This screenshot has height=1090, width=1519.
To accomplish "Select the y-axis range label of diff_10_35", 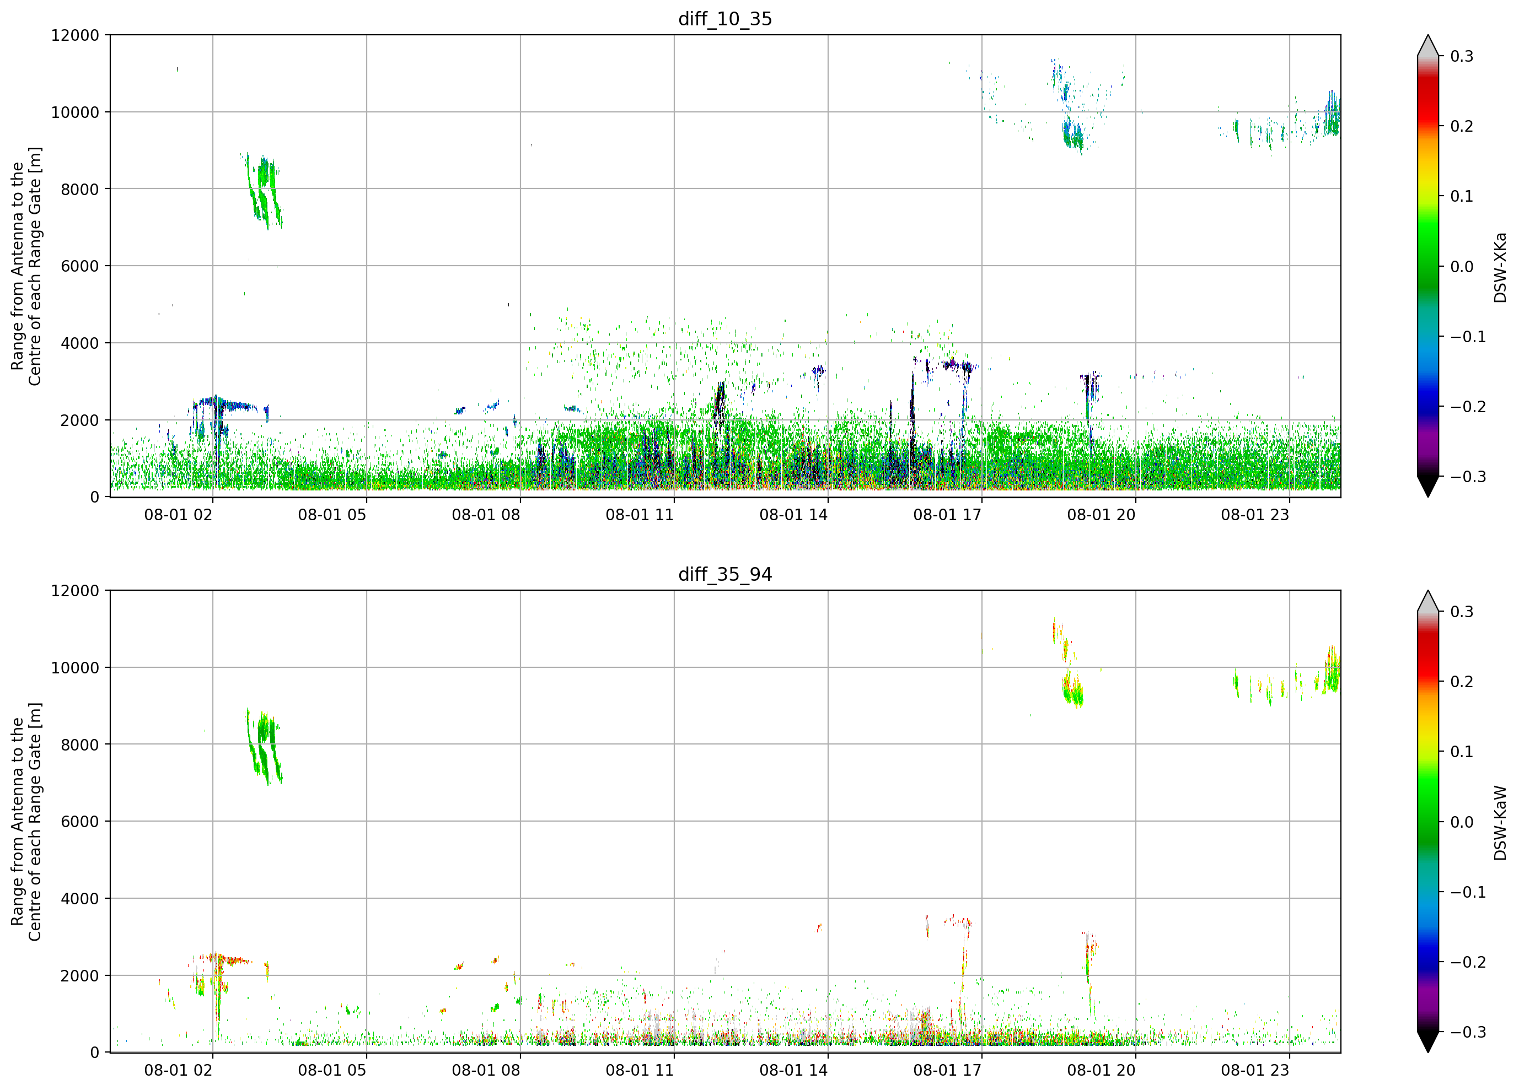I will tap(26, 267).
